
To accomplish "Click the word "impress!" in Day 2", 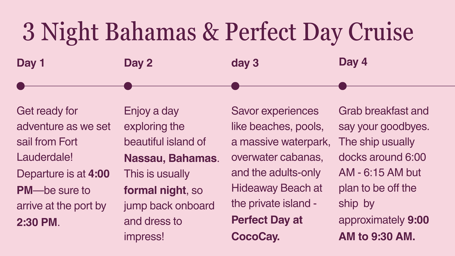I will (x=144, y=237).
